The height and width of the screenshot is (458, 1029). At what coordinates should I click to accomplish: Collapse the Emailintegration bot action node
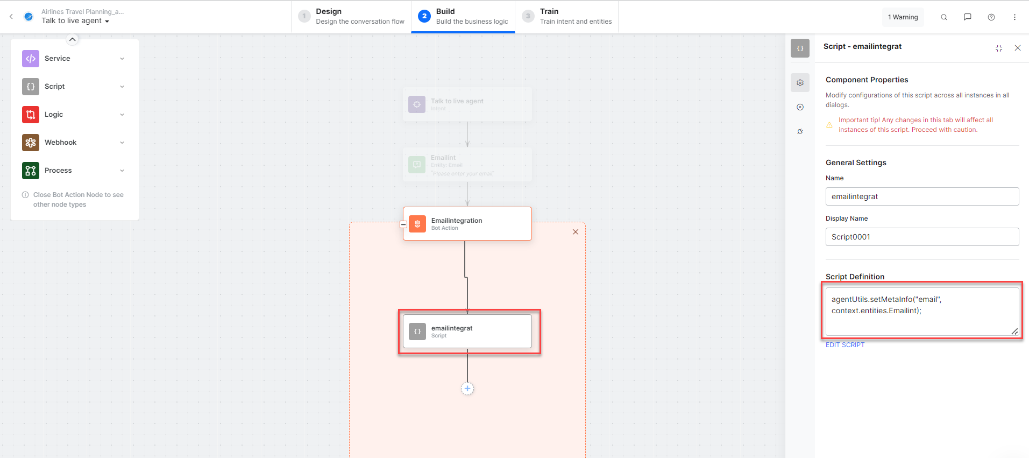(403, 224)
